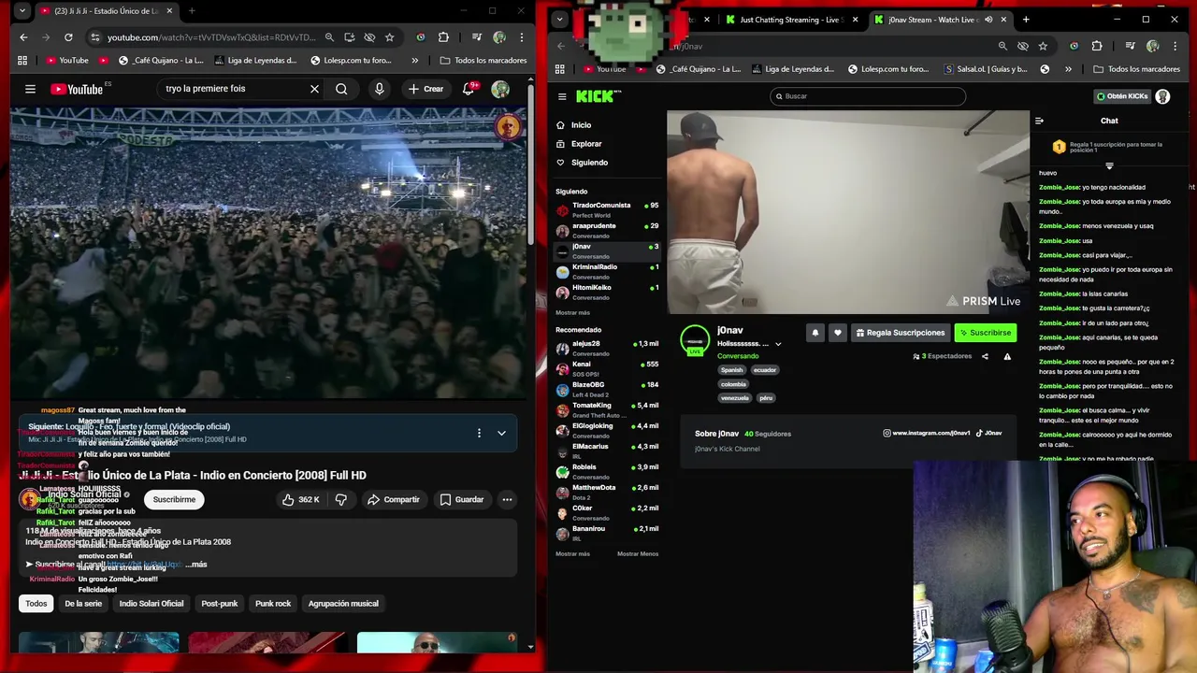Open YouTube account avatar menu
This screenshot has height=673, width=1197.
pos(500,89)
